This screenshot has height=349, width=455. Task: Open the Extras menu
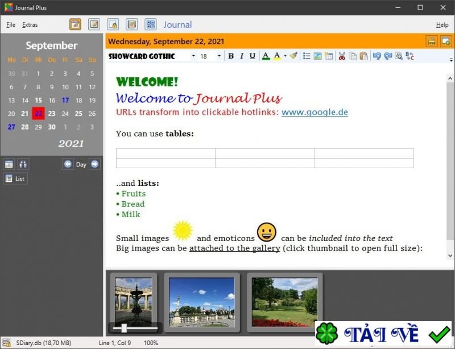30,25
